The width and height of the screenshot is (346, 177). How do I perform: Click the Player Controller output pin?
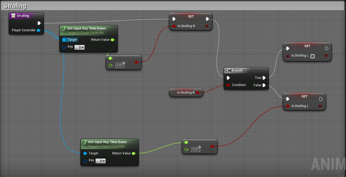[38, 30]
